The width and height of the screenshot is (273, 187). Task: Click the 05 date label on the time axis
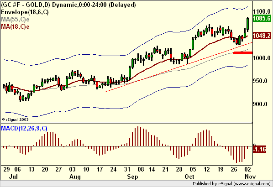[x=193, y=169]
